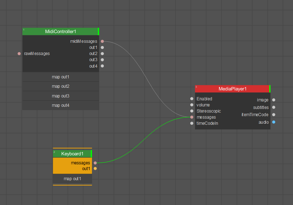Click the Stereoscopic input port

[192, 111]
